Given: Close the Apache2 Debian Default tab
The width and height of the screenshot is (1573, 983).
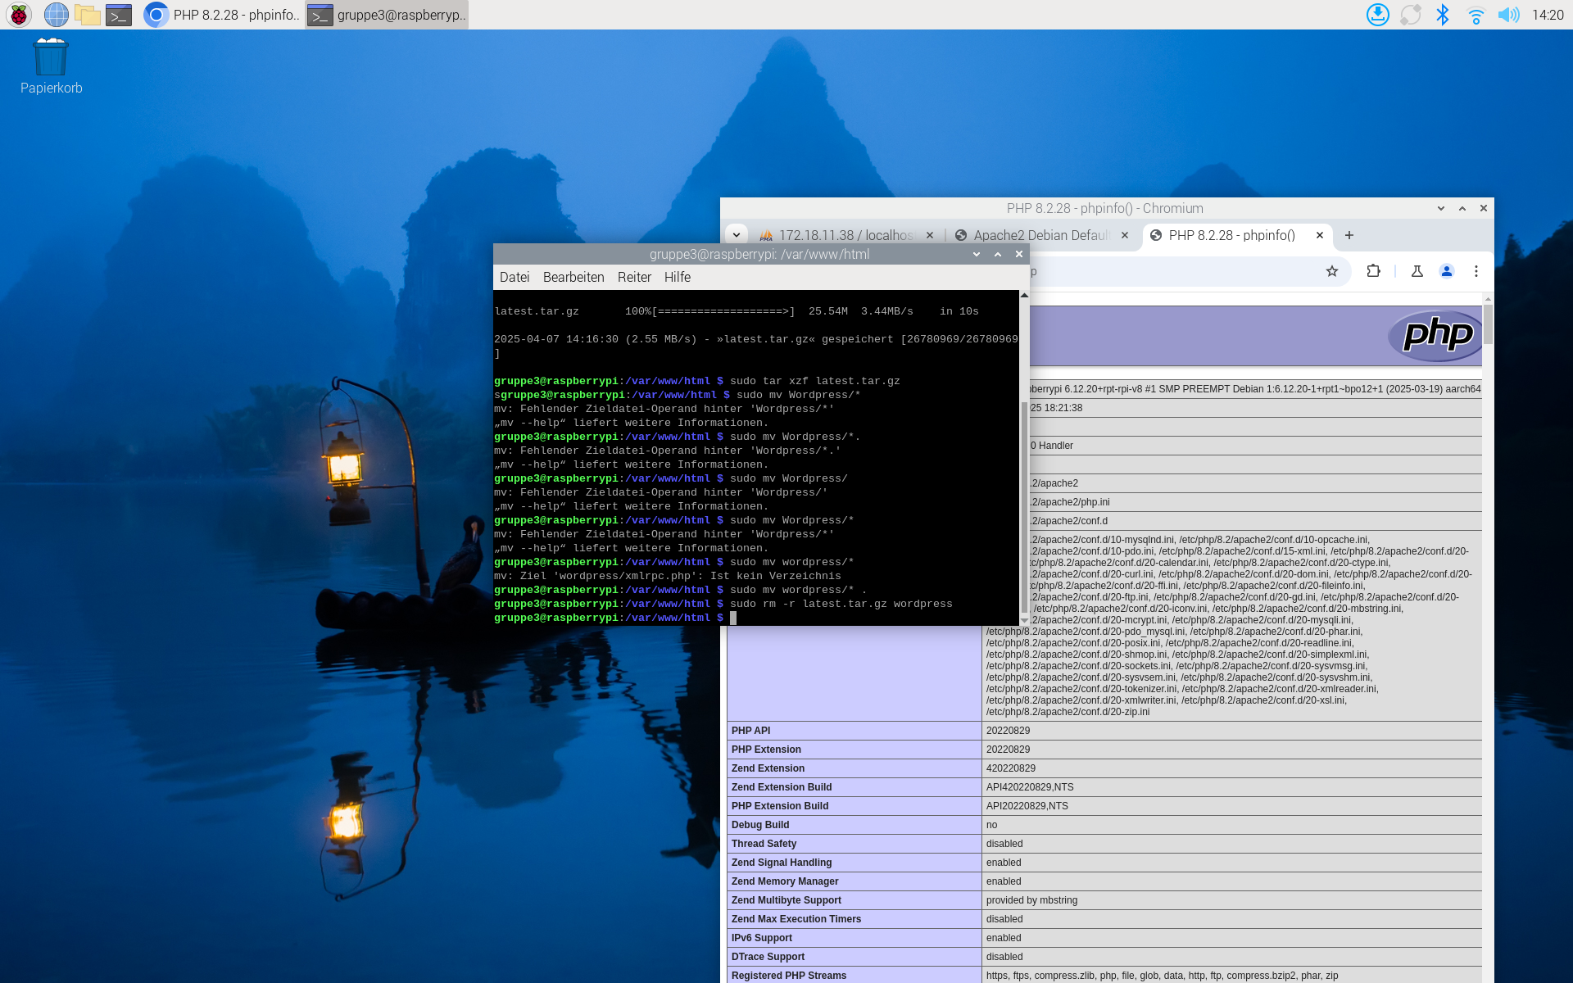Looking at the screenshot, I should click(x=1125, y=235).
